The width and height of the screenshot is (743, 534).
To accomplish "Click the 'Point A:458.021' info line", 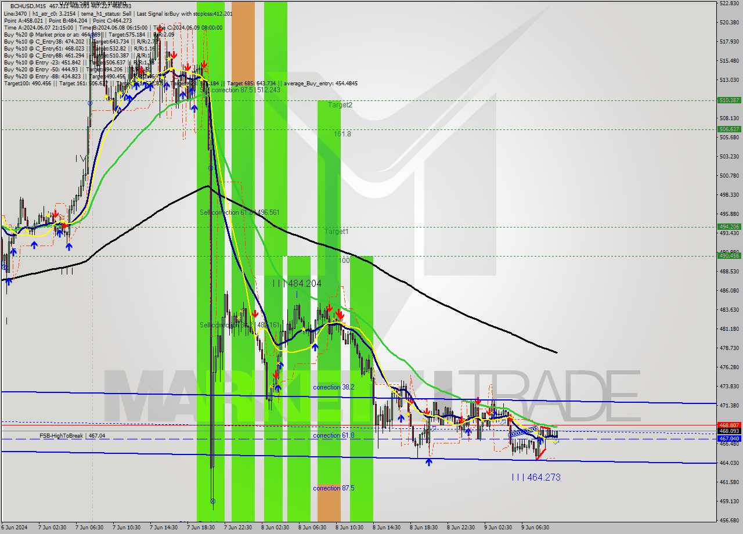I will [x=68, y=21].
